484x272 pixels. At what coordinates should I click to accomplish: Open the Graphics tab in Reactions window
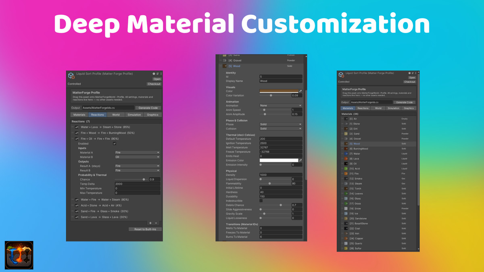coord(152,115)
